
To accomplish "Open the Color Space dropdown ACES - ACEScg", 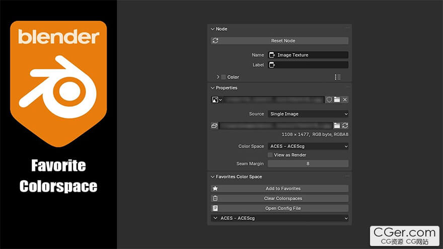I will point(308,146).
